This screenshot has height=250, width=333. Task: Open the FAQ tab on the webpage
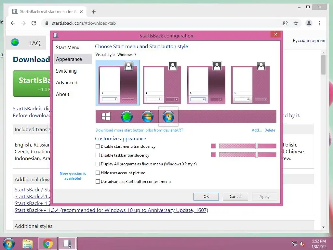point(35,43)
